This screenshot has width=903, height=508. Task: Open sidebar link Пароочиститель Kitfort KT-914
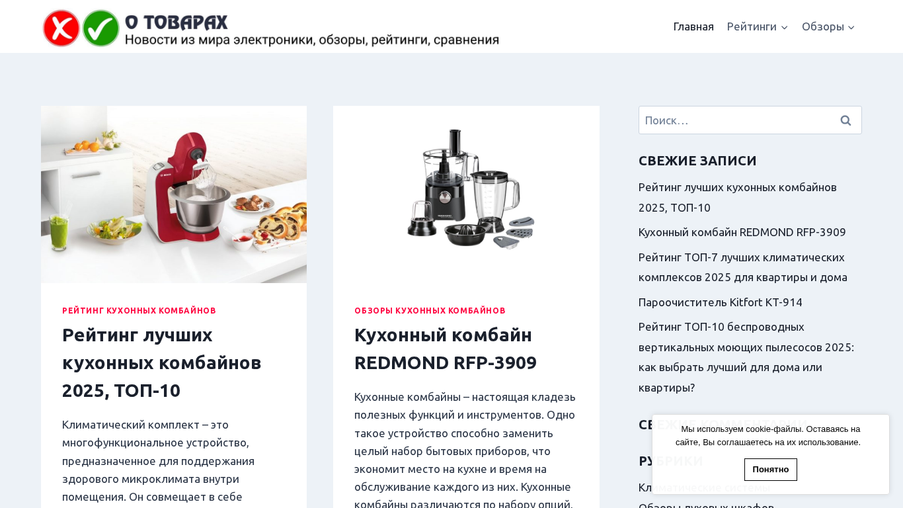coord(721,302)
